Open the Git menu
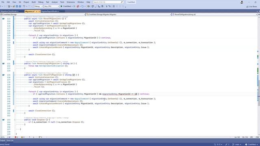The image size is (260, 146). click(x=20, y=2)
